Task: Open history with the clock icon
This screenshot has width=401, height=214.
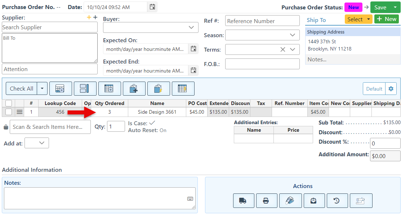Action: 337,201
